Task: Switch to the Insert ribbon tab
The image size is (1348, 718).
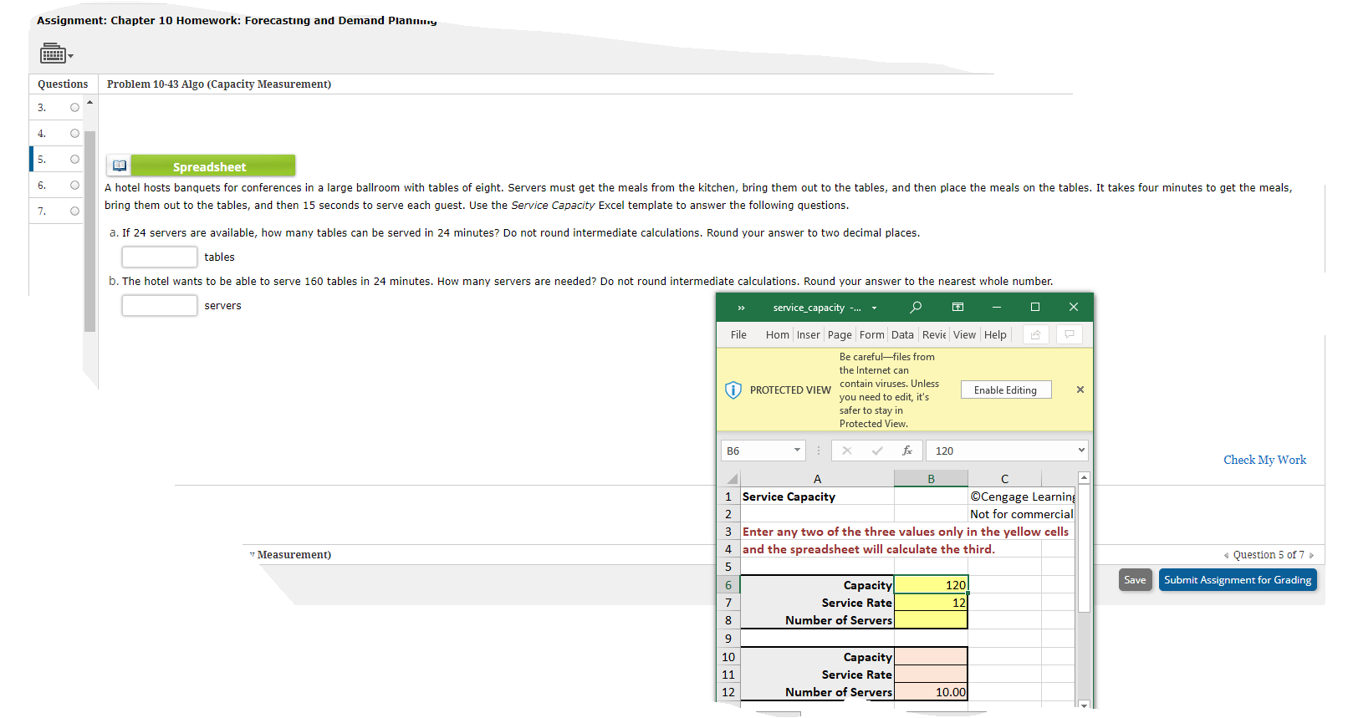Action: click(808, 334)
